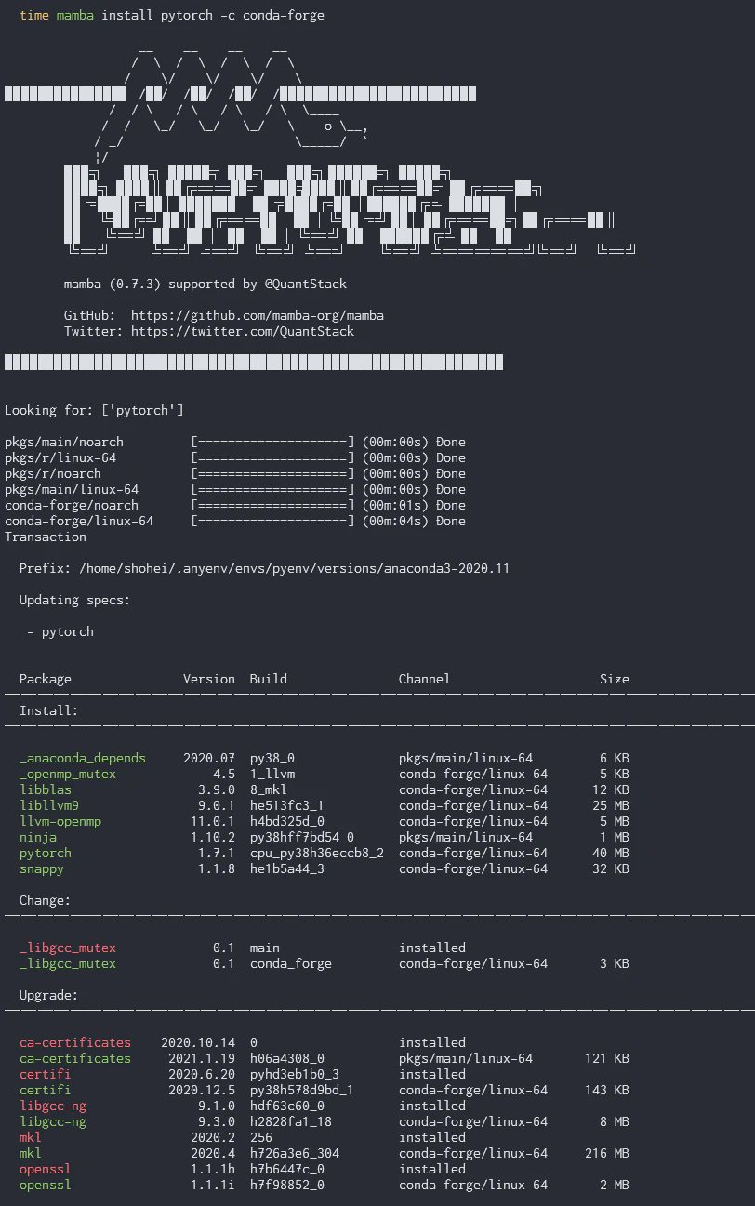755x1206 pixels.
Task: Click the anaconda3-2020.11 prefix path
Action: pyautogui.click(x=295, y=568)
